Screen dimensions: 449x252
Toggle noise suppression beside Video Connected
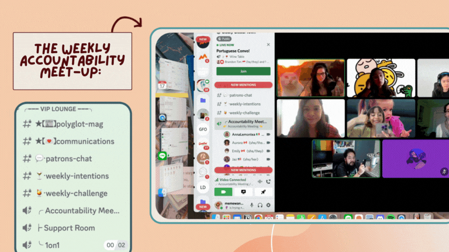pos(260,181)
